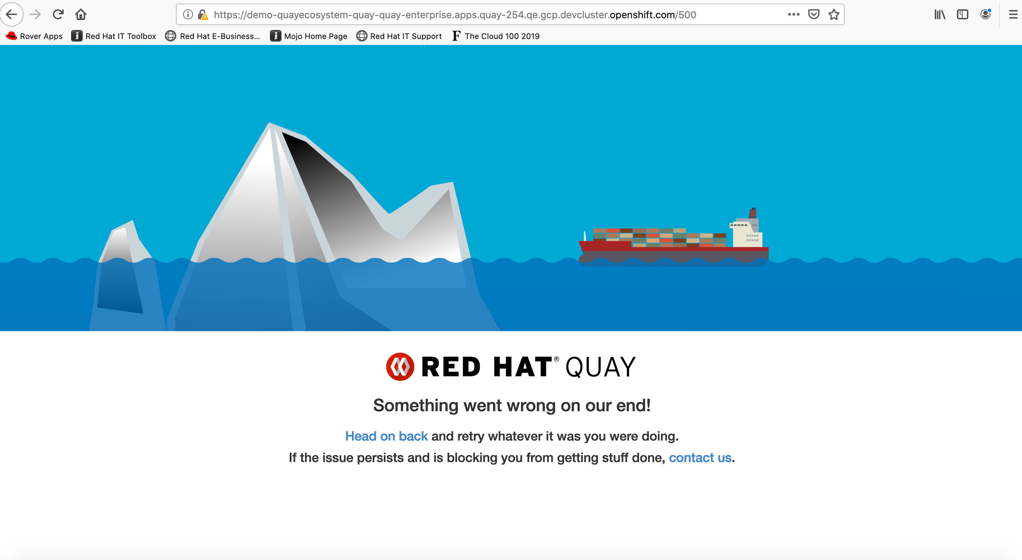The width and height of the screenshot is (1022, 560).
Task: Bookmark this page with the star icon
Action: pyautogui.click(x=834, y=15)
